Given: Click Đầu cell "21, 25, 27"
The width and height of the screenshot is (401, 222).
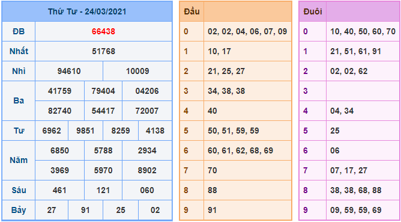Looking at the screenshot, I should point(226,71).
